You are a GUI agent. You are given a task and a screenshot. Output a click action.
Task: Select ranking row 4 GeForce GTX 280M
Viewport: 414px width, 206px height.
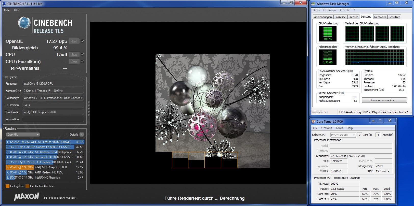45,157
